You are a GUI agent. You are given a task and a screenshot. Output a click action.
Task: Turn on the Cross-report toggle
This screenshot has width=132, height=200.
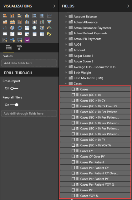14,88
